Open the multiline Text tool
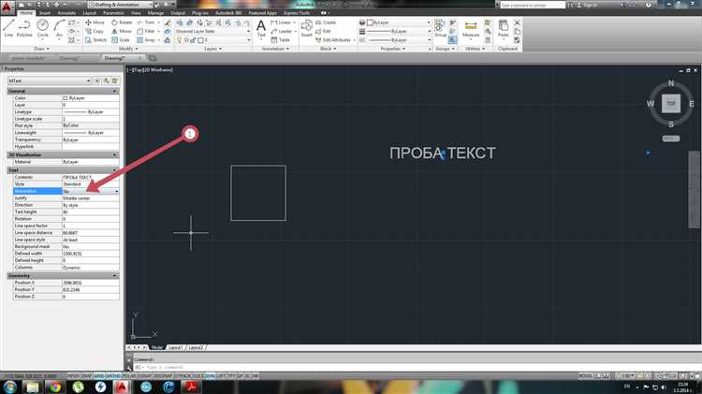702x394 pixels. [261, 28]
